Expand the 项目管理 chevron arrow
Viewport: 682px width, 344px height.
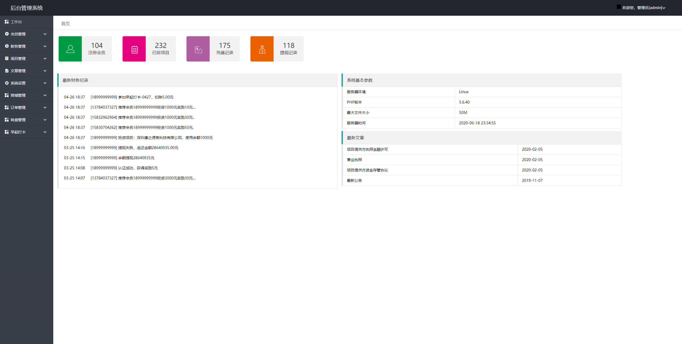point(45,59)
